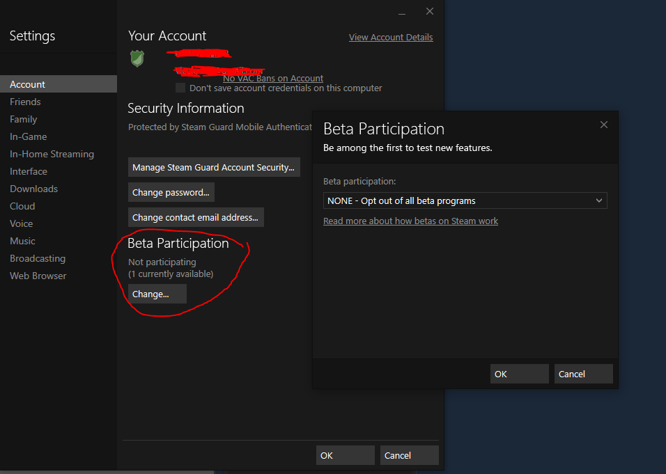Image resolution: width=666 pixels, height=474 pixels.
Task: Click the Change button under Beta Participation
Action: 157,294
